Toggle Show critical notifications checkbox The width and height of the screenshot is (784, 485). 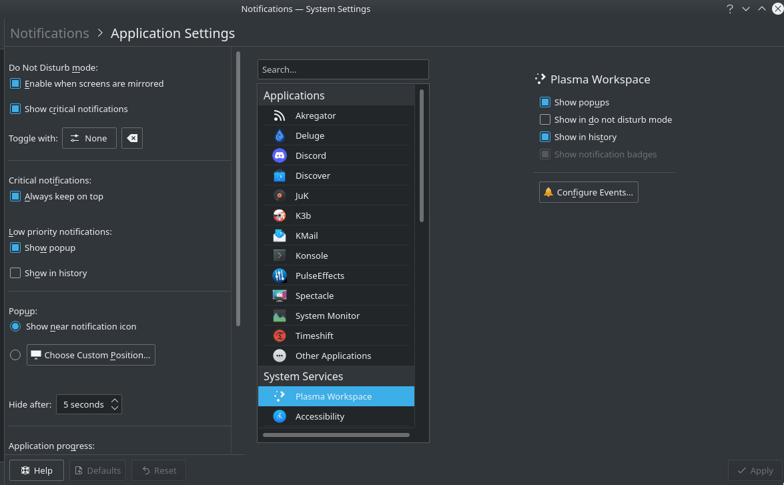coord(15,109)
